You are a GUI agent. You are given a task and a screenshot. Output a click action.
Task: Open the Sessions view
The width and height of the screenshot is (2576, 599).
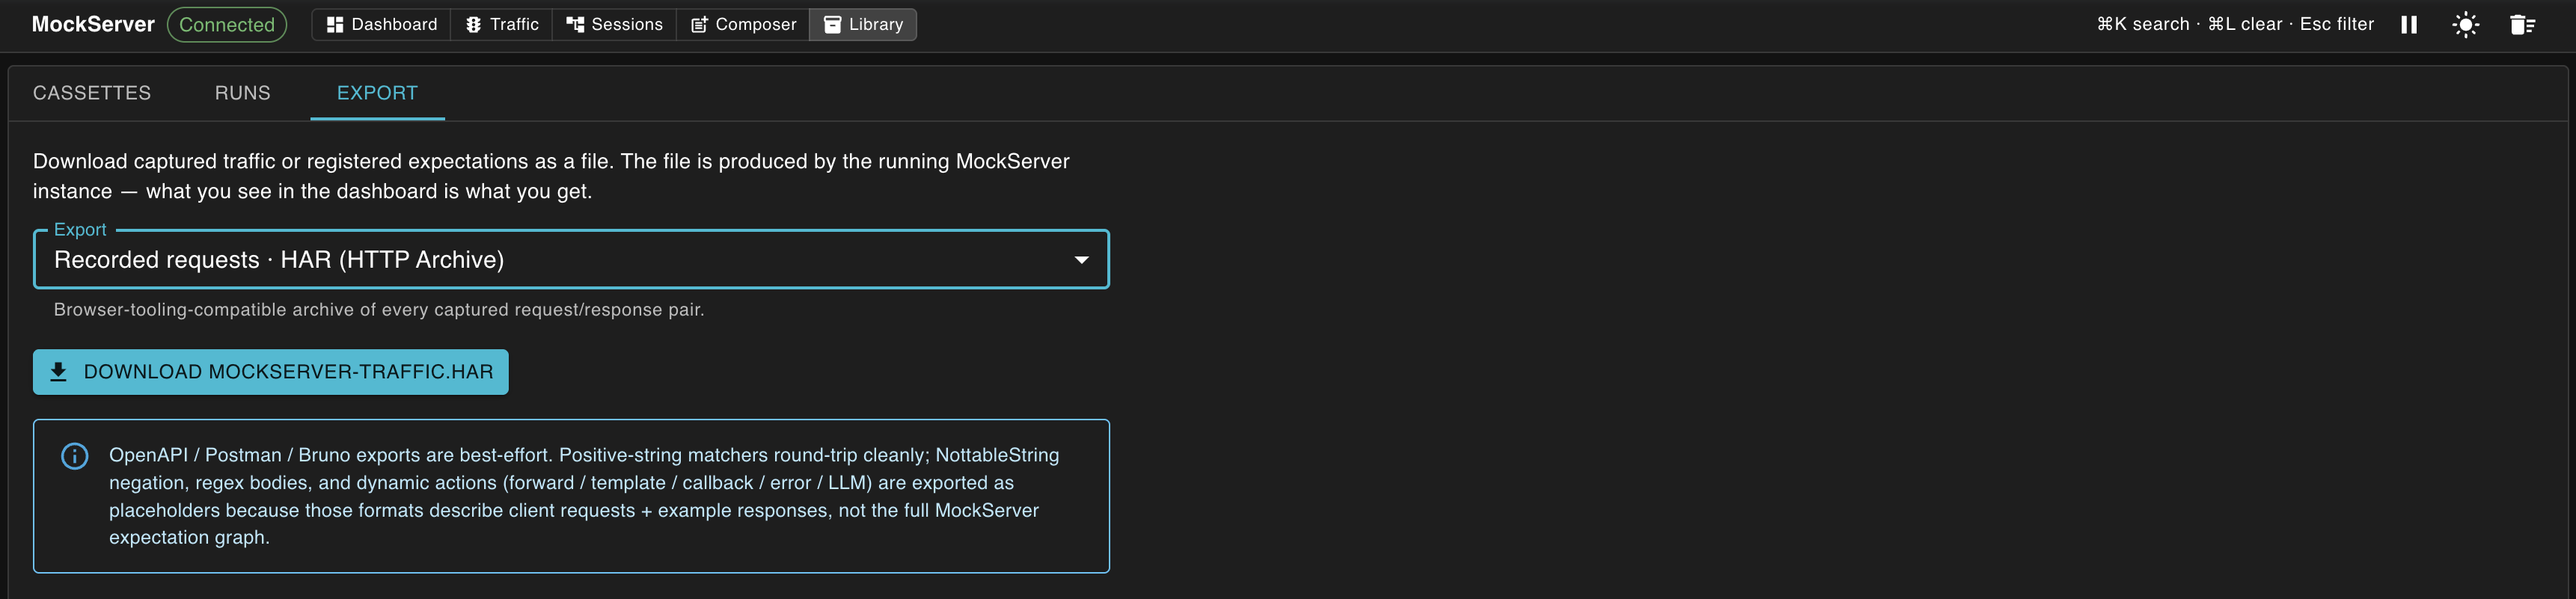[x=614, y=24]
